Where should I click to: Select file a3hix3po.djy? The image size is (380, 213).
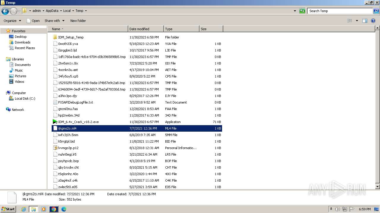[137, 96]
